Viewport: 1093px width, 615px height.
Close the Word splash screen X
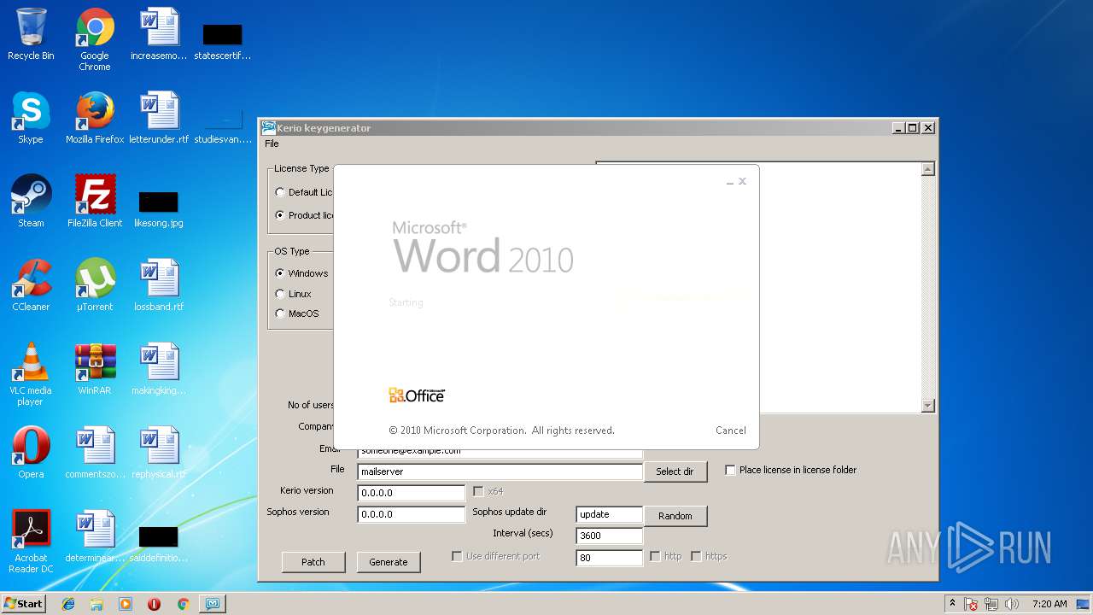(x=742, y=181)
